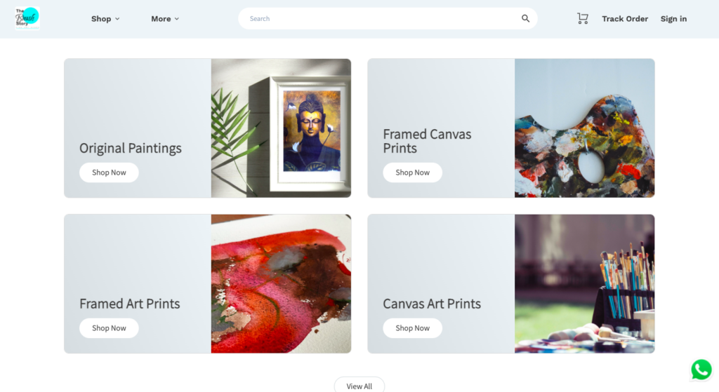Open the paint palette image
The image size is (719, 392).
click(585, 128)
